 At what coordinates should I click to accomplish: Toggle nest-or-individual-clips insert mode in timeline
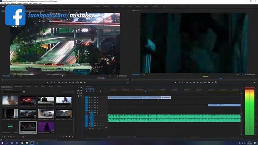pyautogui.click(x=87, y=91)
